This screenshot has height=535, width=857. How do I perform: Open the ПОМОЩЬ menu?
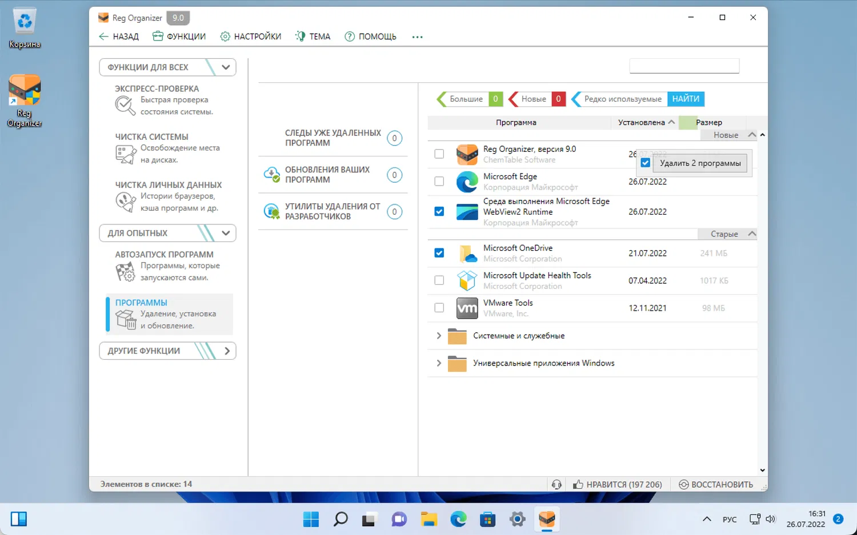click(370, 37)
